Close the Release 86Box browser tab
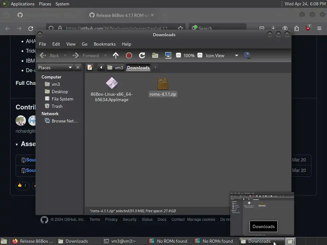Screen dimensions: 327x245 (152, 15)
